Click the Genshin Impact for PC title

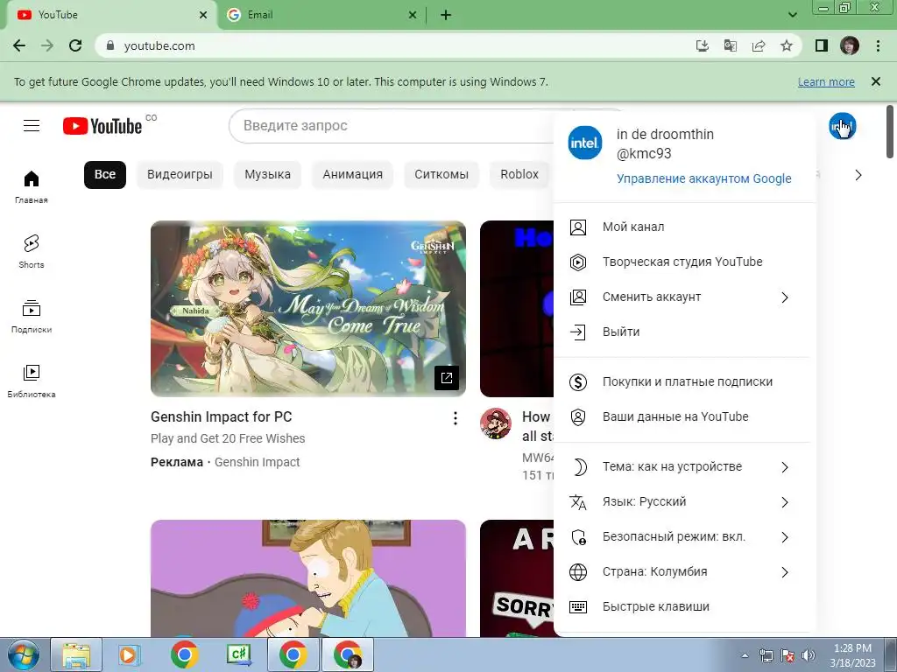click(222, 417)
